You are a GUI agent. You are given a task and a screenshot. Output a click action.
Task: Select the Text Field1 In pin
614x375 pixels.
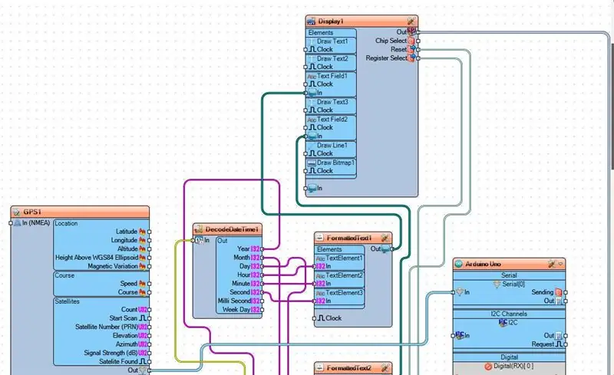[305, 93]
